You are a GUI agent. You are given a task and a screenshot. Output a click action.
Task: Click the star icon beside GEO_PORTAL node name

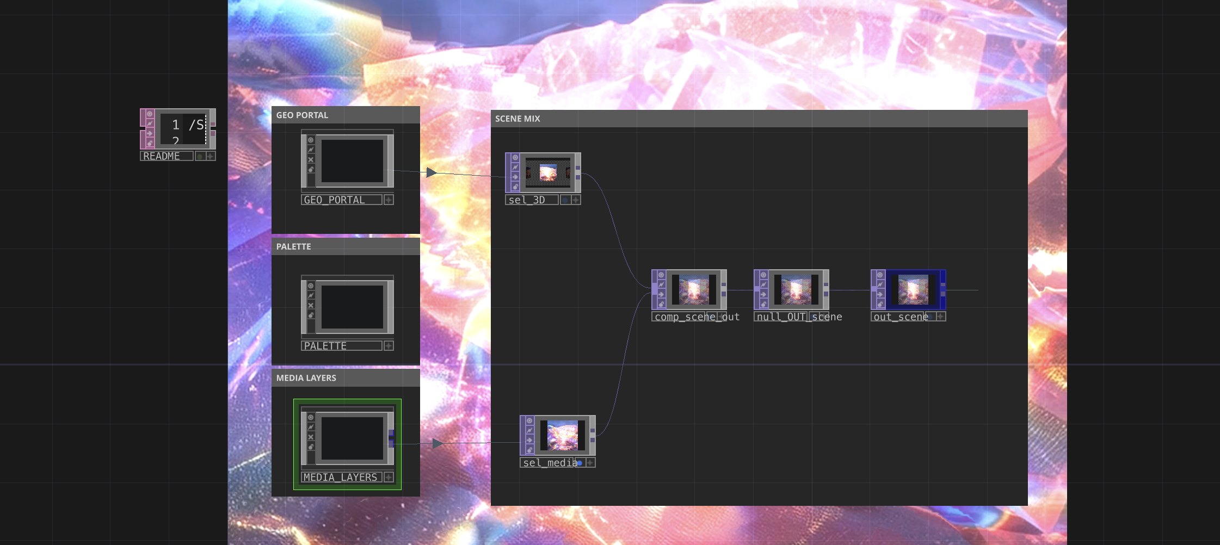(x=389, y=200)
